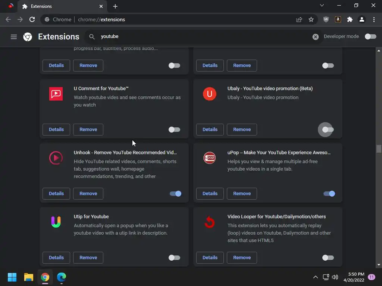Click the search magnifier icon
The image size is (382, 286).
tap(92, 37)
